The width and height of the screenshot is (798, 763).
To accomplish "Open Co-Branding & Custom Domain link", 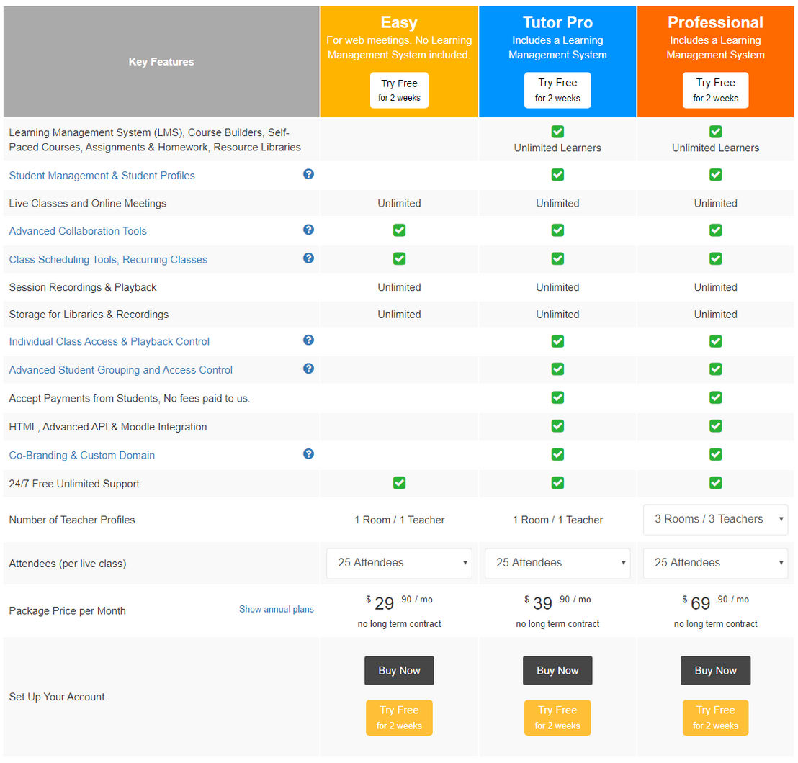I will [x=82, y=455].
